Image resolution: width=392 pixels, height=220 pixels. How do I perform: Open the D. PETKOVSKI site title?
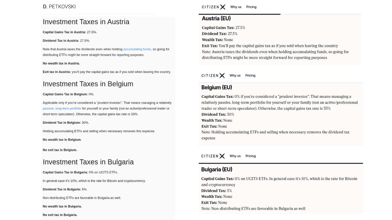point(59,6)
